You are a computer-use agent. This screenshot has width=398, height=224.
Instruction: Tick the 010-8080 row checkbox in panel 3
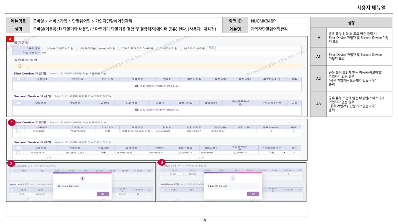pyautogui.click(x=163, y=174)
